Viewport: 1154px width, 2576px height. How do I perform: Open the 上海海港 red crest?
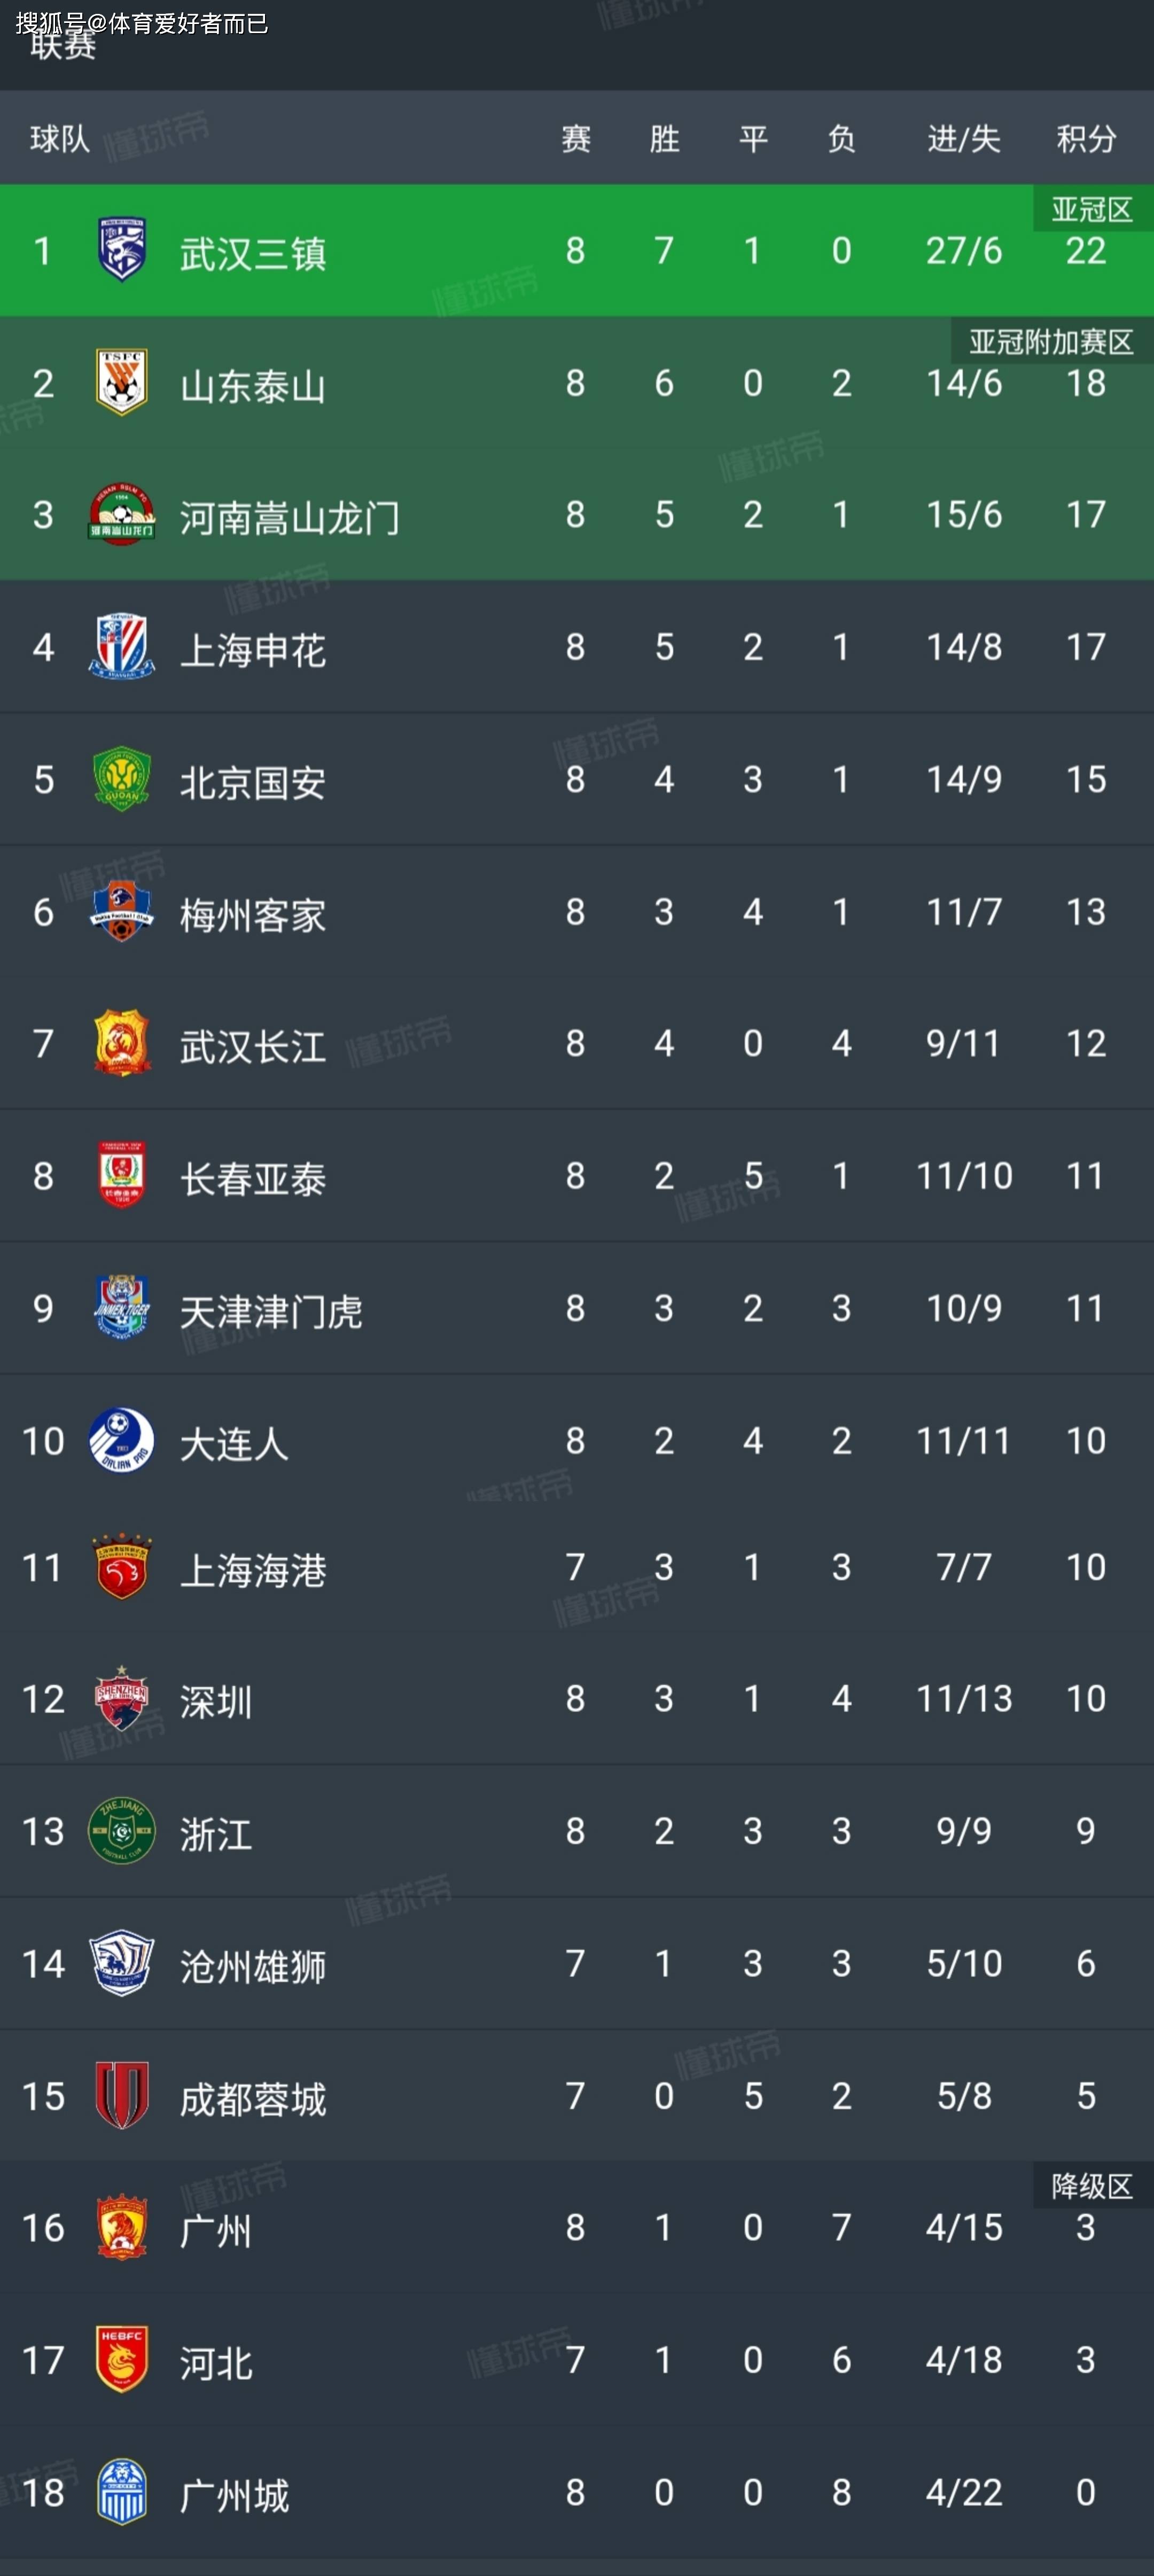[x=122, y=1567]
